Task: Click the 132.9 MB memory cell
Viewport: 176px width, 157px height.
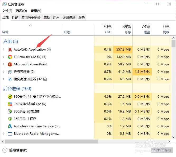Action: (x=123, y=57)
